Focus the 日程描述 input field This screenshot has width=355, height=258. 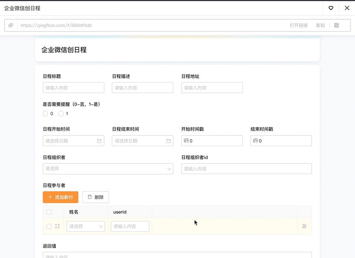click(x=143, y=88)
